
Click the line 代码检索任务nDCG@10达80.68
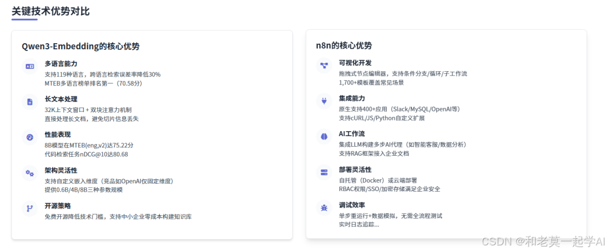point(87,154)
